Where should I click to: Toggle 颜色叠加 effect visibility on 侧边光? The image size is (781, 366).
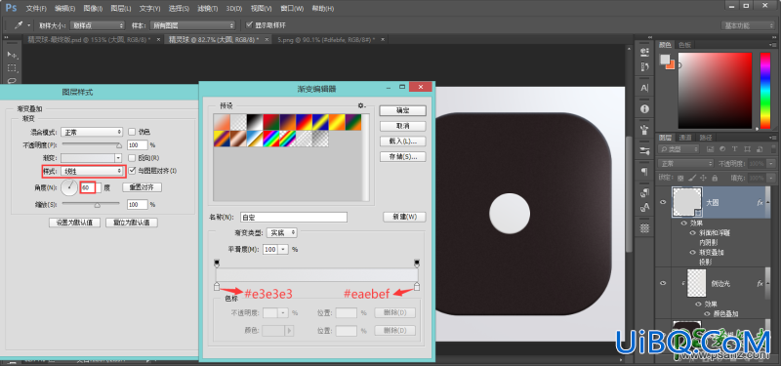tap(707, 313)
